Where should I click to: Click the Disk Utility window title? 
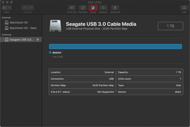[95, 2]
